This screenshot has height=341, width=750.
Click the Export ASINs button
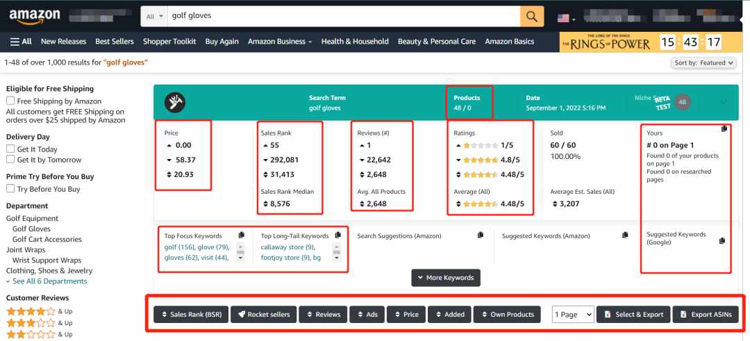706,314
